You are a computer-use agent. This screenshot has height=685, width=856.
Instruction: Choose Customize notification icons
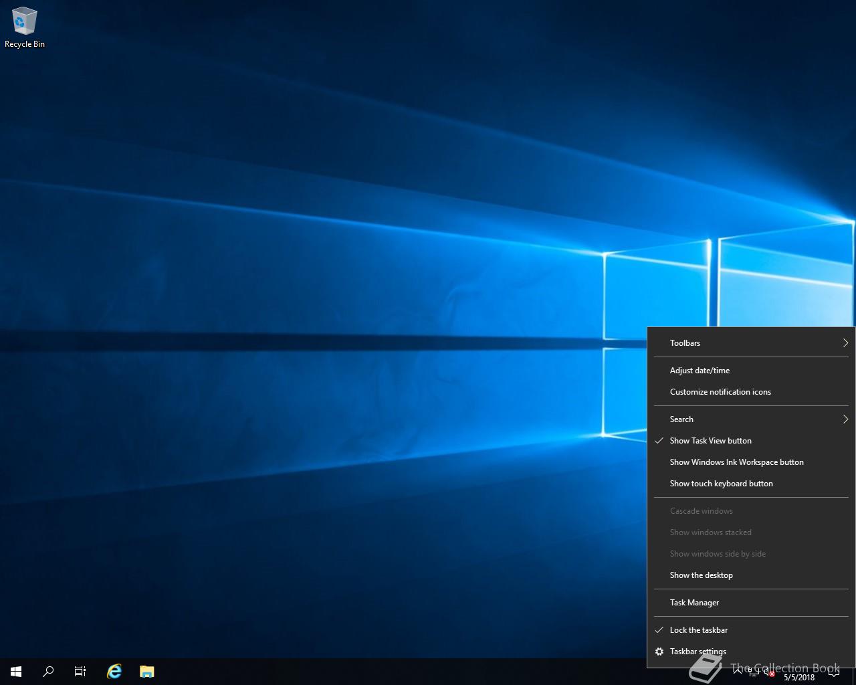tap(751, 392)
